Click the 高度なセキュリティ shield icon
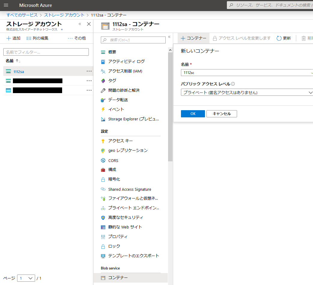 103,218
